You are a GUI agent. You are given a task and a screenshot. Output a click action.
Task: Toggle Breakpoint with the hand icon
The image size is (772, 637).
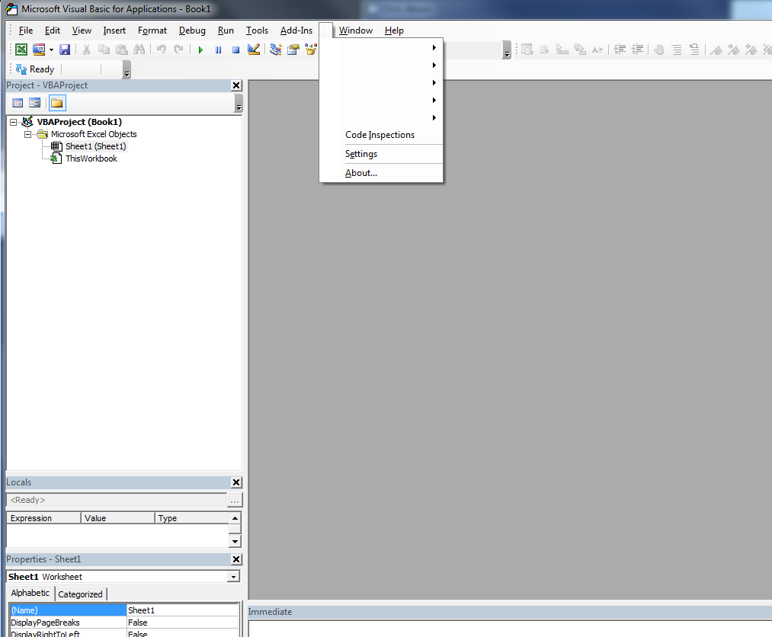(659, 50)
